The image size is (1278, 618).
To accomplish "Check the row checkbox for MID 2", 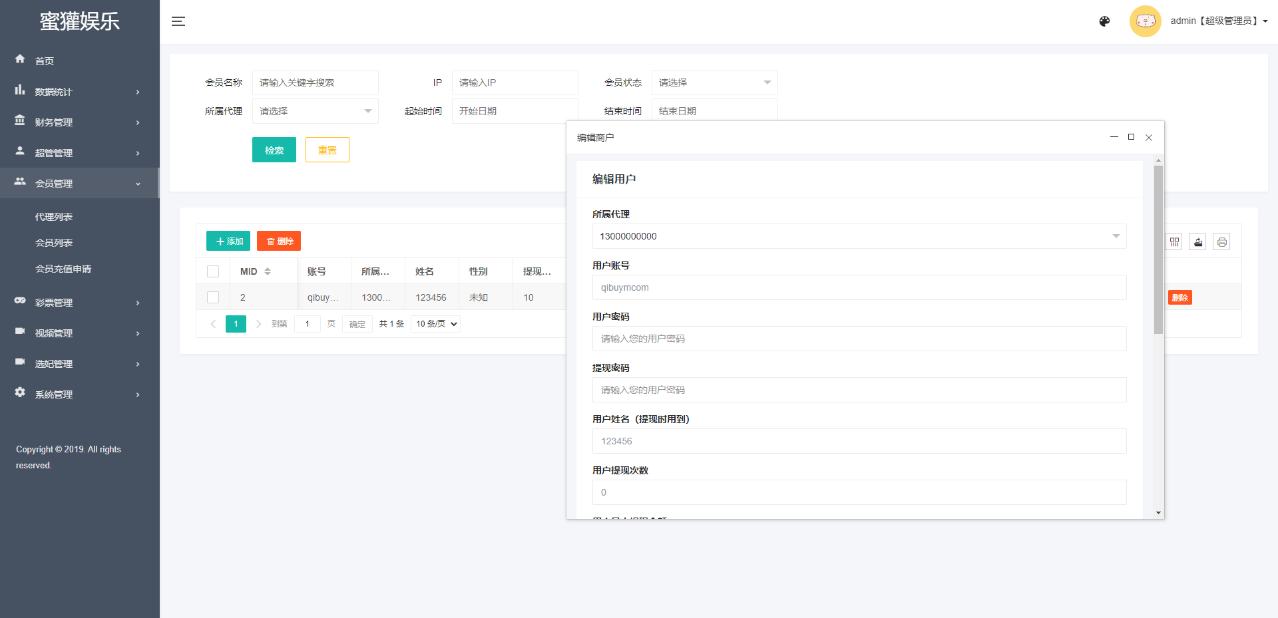I will (x=213, y=297).
